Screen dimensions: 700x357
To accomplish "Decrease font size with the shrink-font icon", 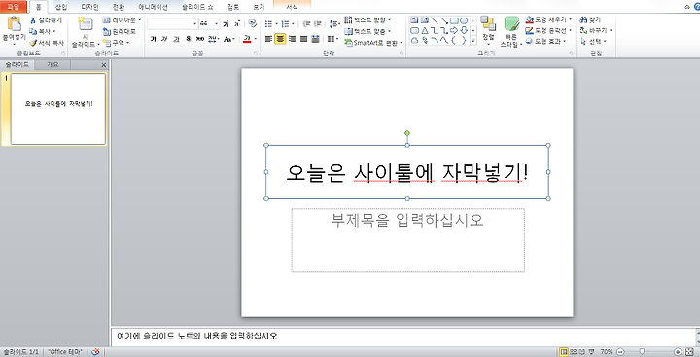I will [x=237, y=23].
